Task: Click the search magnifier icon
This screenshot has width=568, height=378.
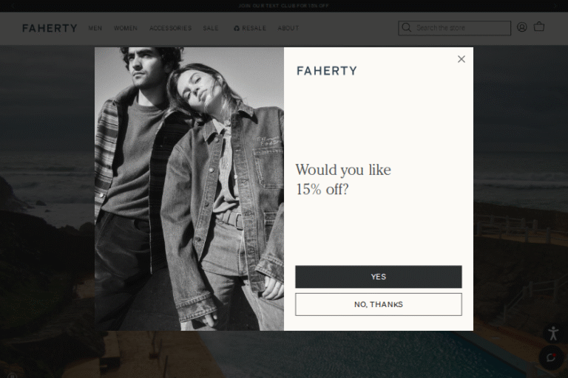Action: (406, 28)
